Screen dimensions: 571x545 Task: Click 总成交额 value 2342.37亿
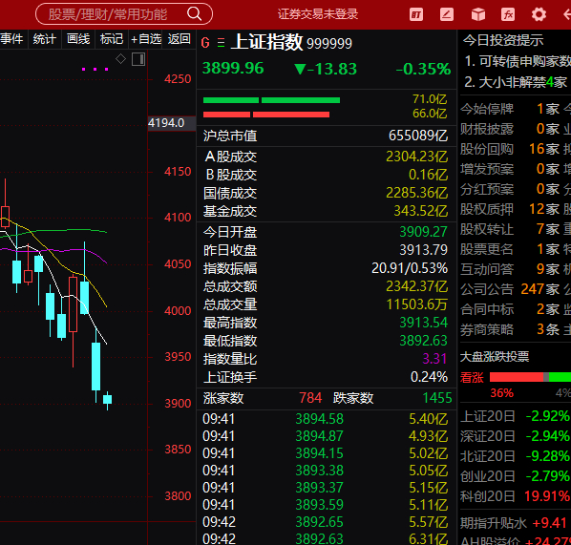tap(417, 286)
